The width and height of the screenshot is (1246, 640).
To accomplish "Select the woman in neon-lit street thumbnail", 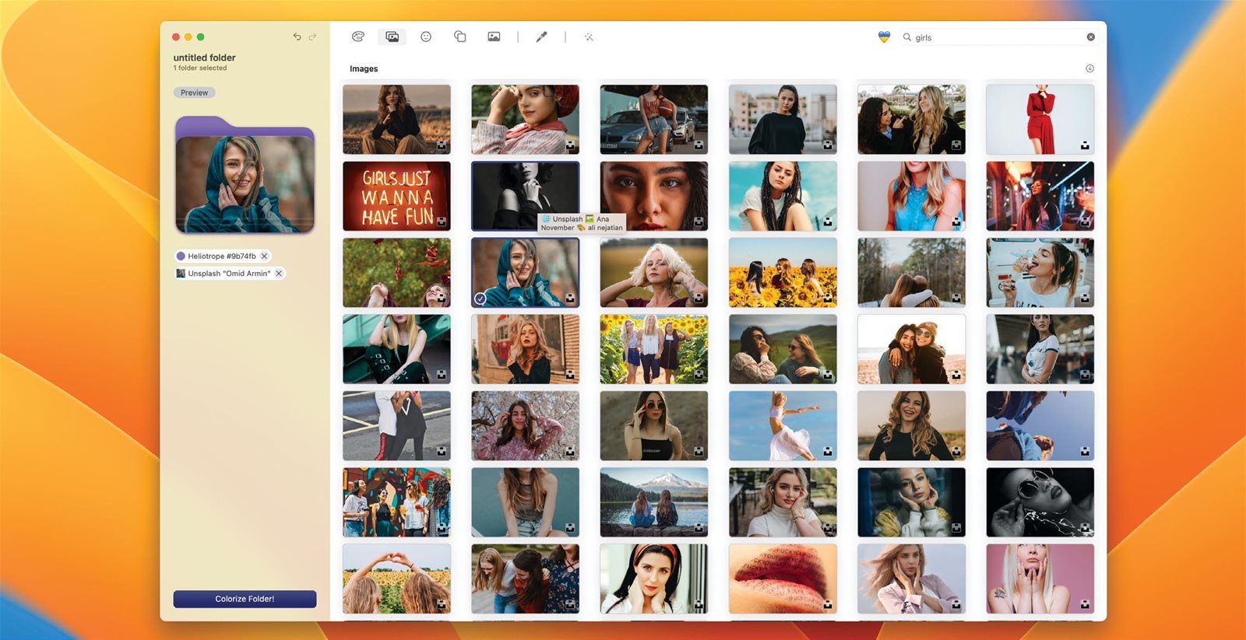I will click(1040, 196).
